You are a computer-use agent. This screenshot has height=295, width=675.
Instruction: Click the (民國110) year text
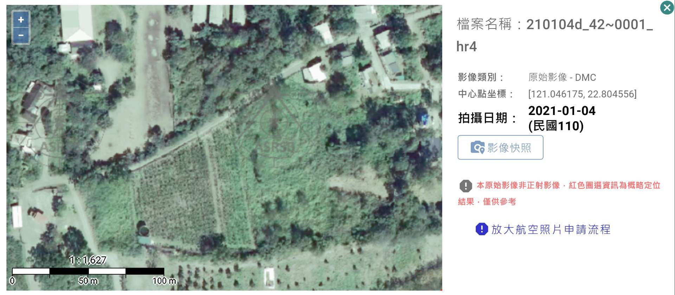556,126
